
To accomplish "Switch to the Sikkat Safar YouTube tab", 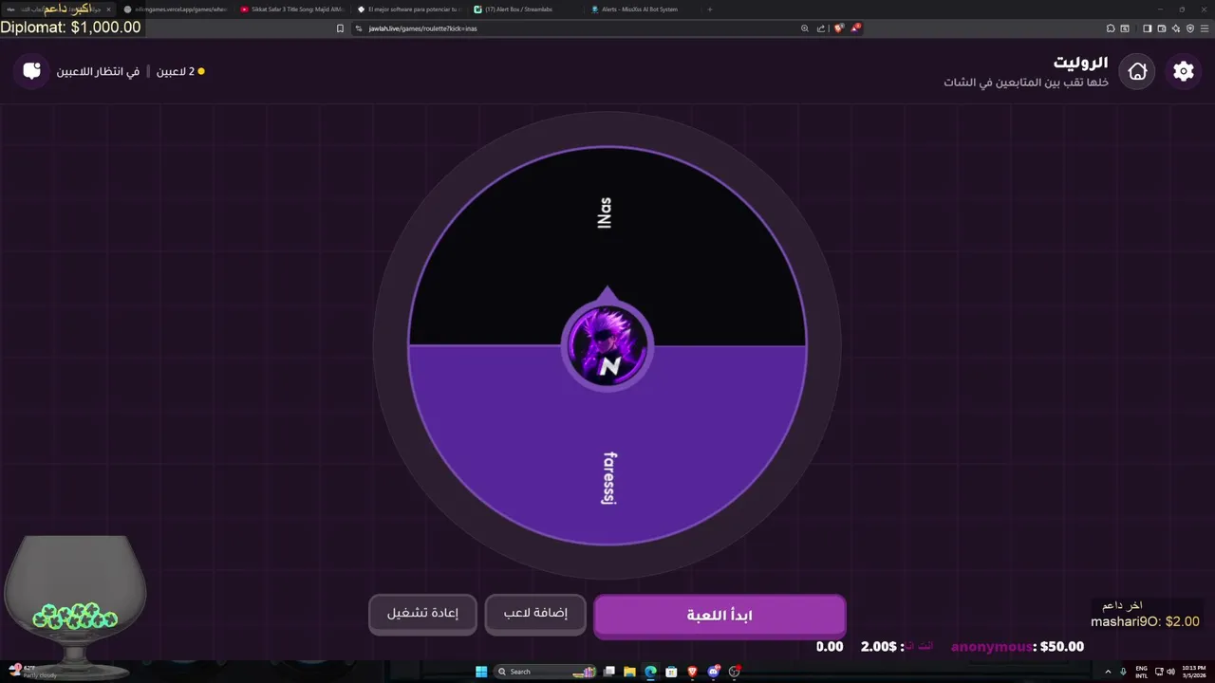I will 291,9.
